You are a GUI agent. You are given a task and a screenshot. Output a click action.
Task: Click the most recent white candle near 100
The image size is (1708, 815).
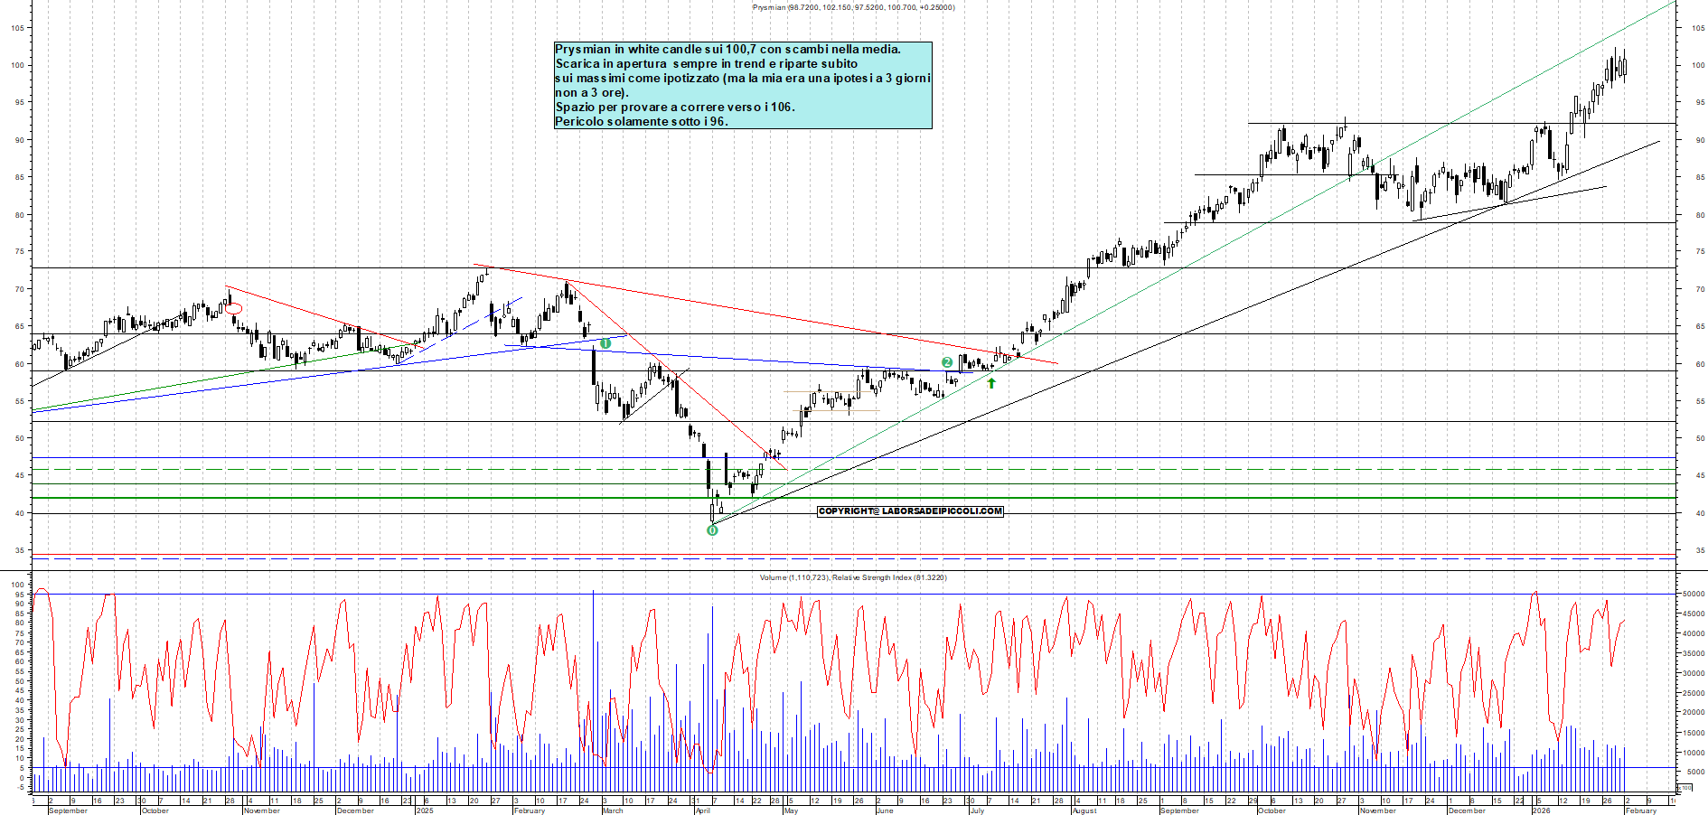pyautogui.click(x=1624, y=68)
